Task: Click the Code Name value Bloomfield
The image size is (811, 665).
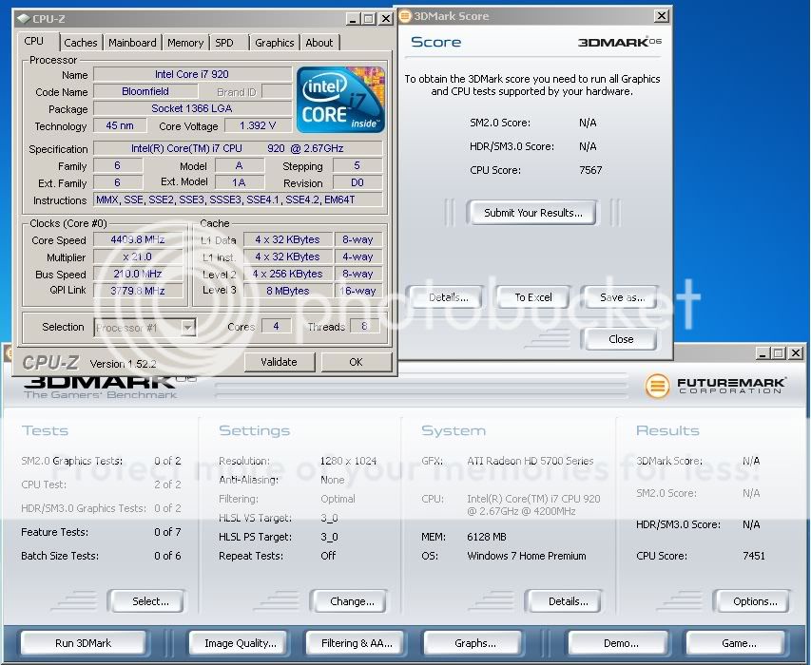Action: [x=145, y=91]
